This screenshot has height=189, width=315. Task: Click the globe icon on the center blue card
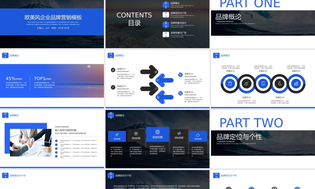157,132
